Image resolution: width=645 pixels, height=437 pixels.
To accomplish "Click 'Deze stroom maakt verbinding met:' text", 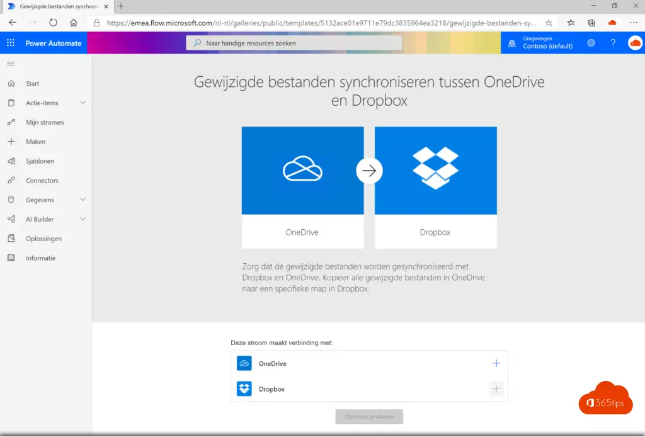I will [282, 343].
